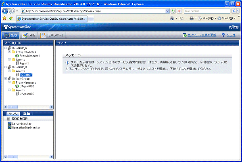Click the Agent1 server icon

(17, 63)
